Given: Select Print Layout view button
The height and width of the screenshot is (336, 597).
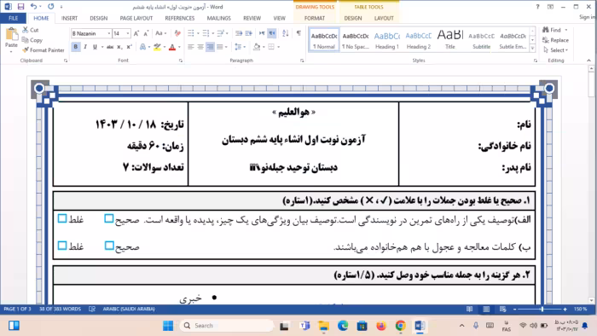Looking at the screenshot, I should point(486,309).
